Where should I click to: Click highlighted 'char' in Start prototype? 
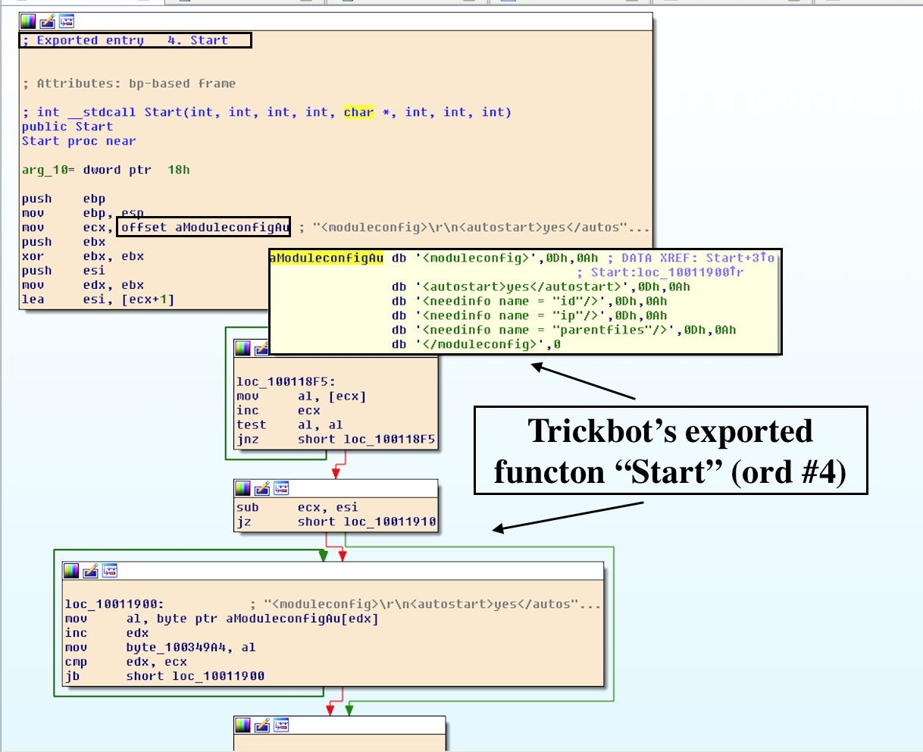pyautogui.click(x=358, y=112)
